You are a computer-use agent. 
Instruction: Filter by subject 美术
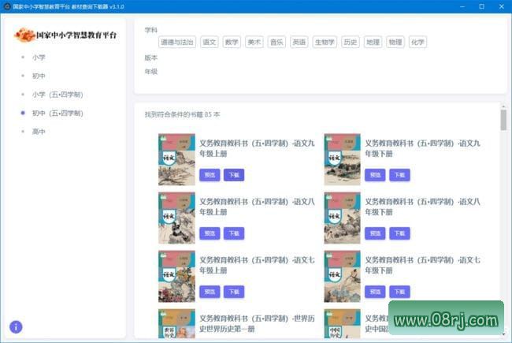(x=254, y=42)
